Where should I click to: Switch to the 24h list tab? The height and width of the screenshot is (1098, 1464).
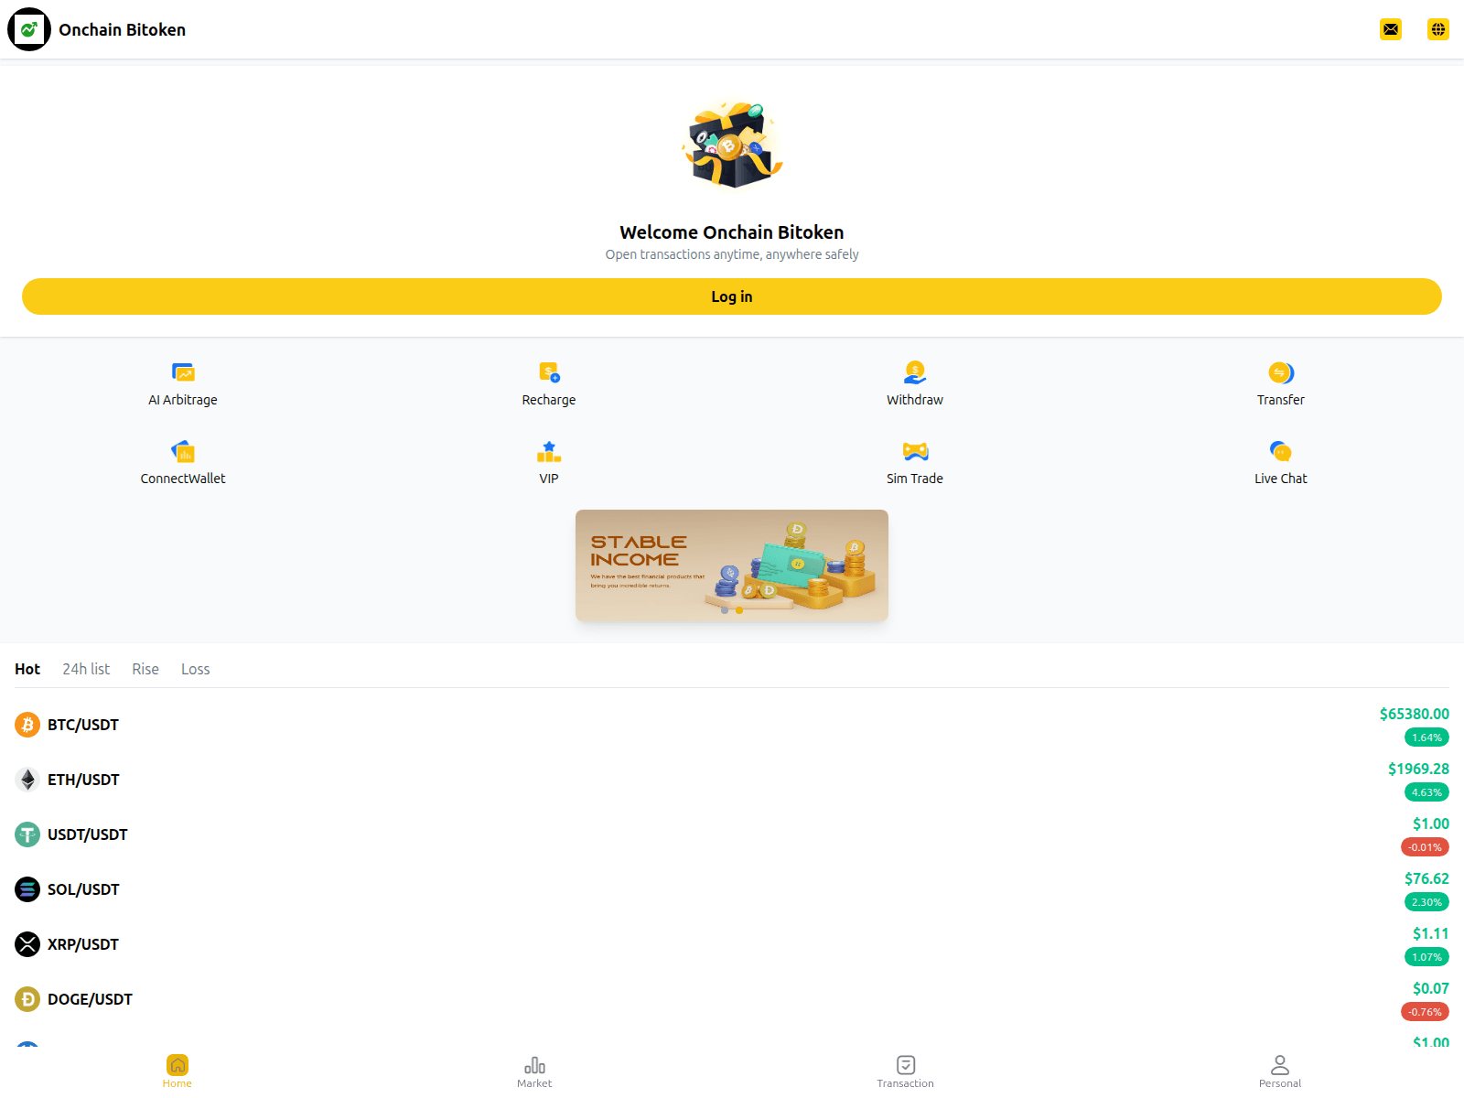click(x=86, y=669)
